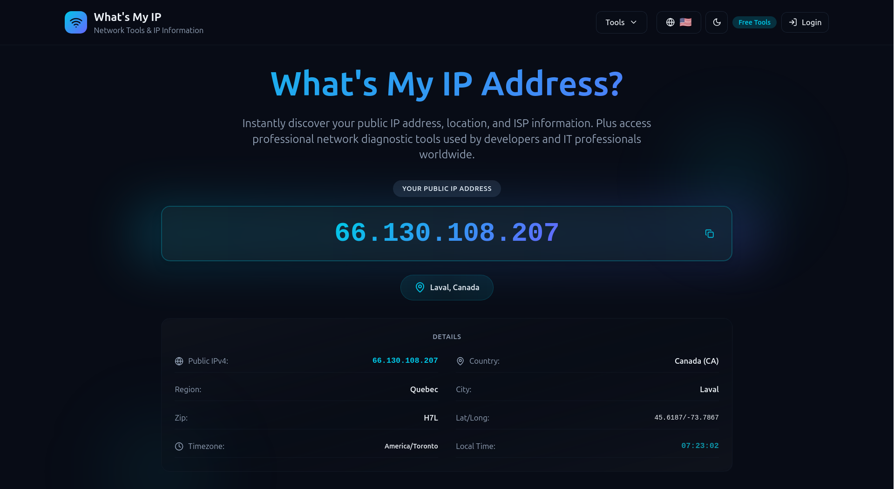Click the Laval, Canada location badge

point(447,287)
